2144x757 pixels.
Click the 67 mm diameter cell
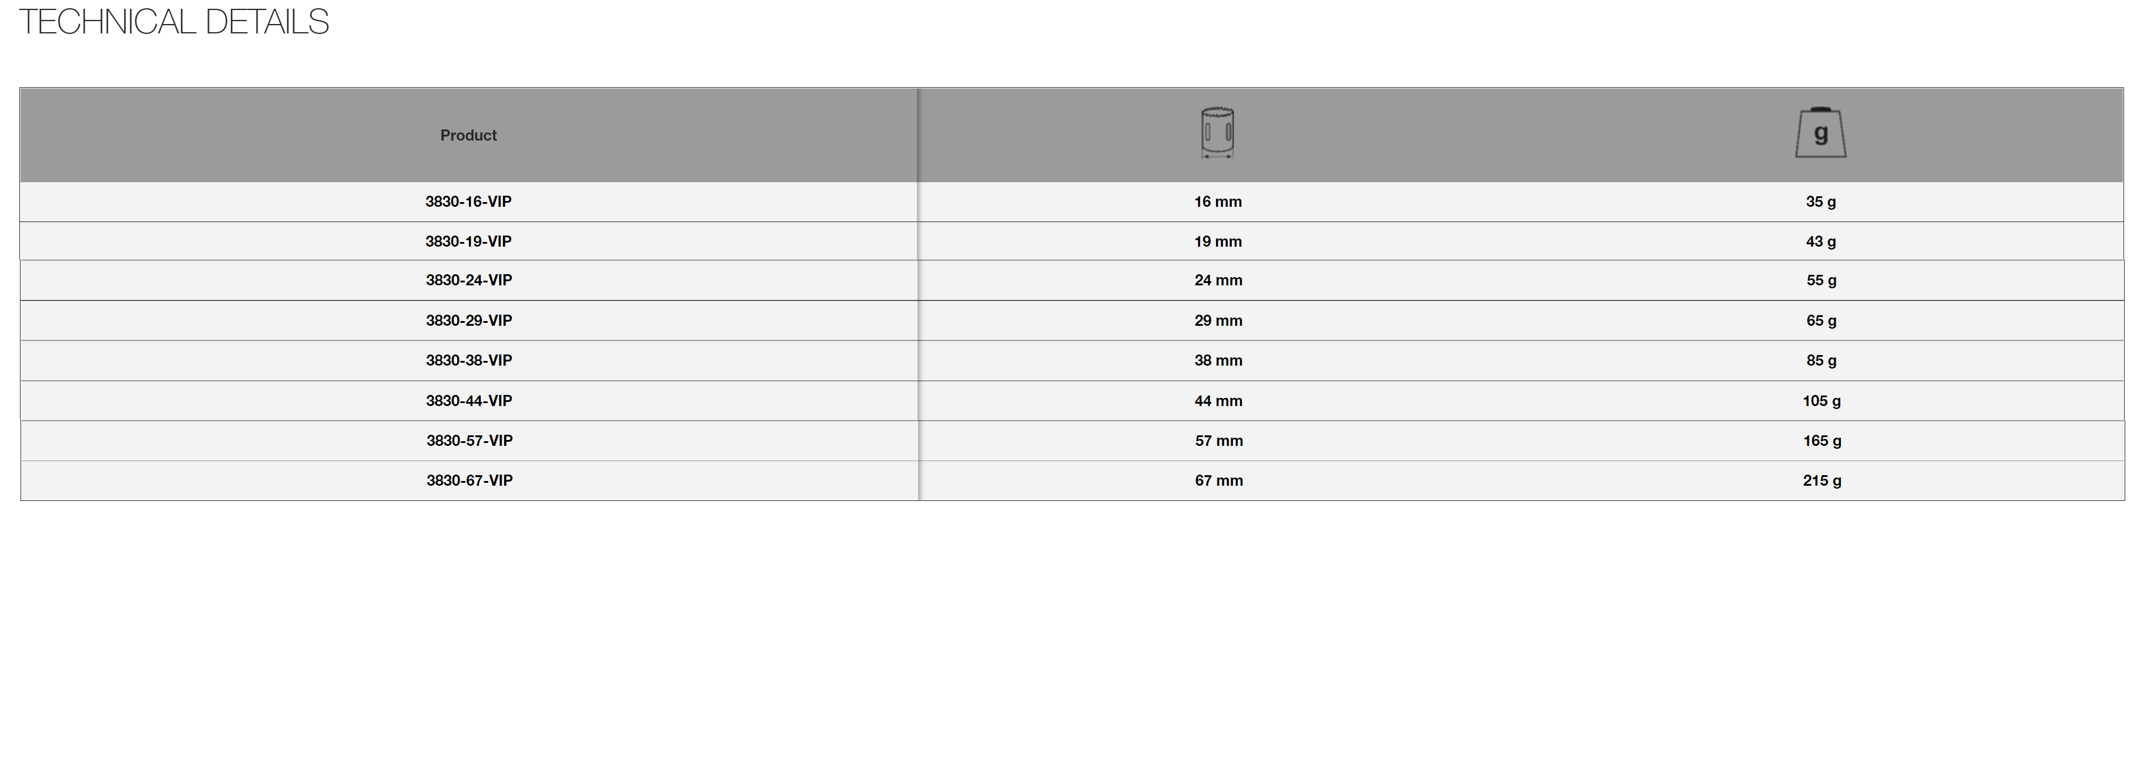coord(1218,481)
